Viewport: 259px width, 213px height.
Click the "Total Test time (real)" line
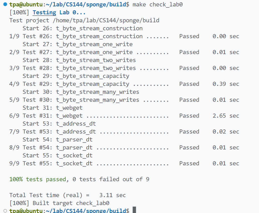[67, 195]
